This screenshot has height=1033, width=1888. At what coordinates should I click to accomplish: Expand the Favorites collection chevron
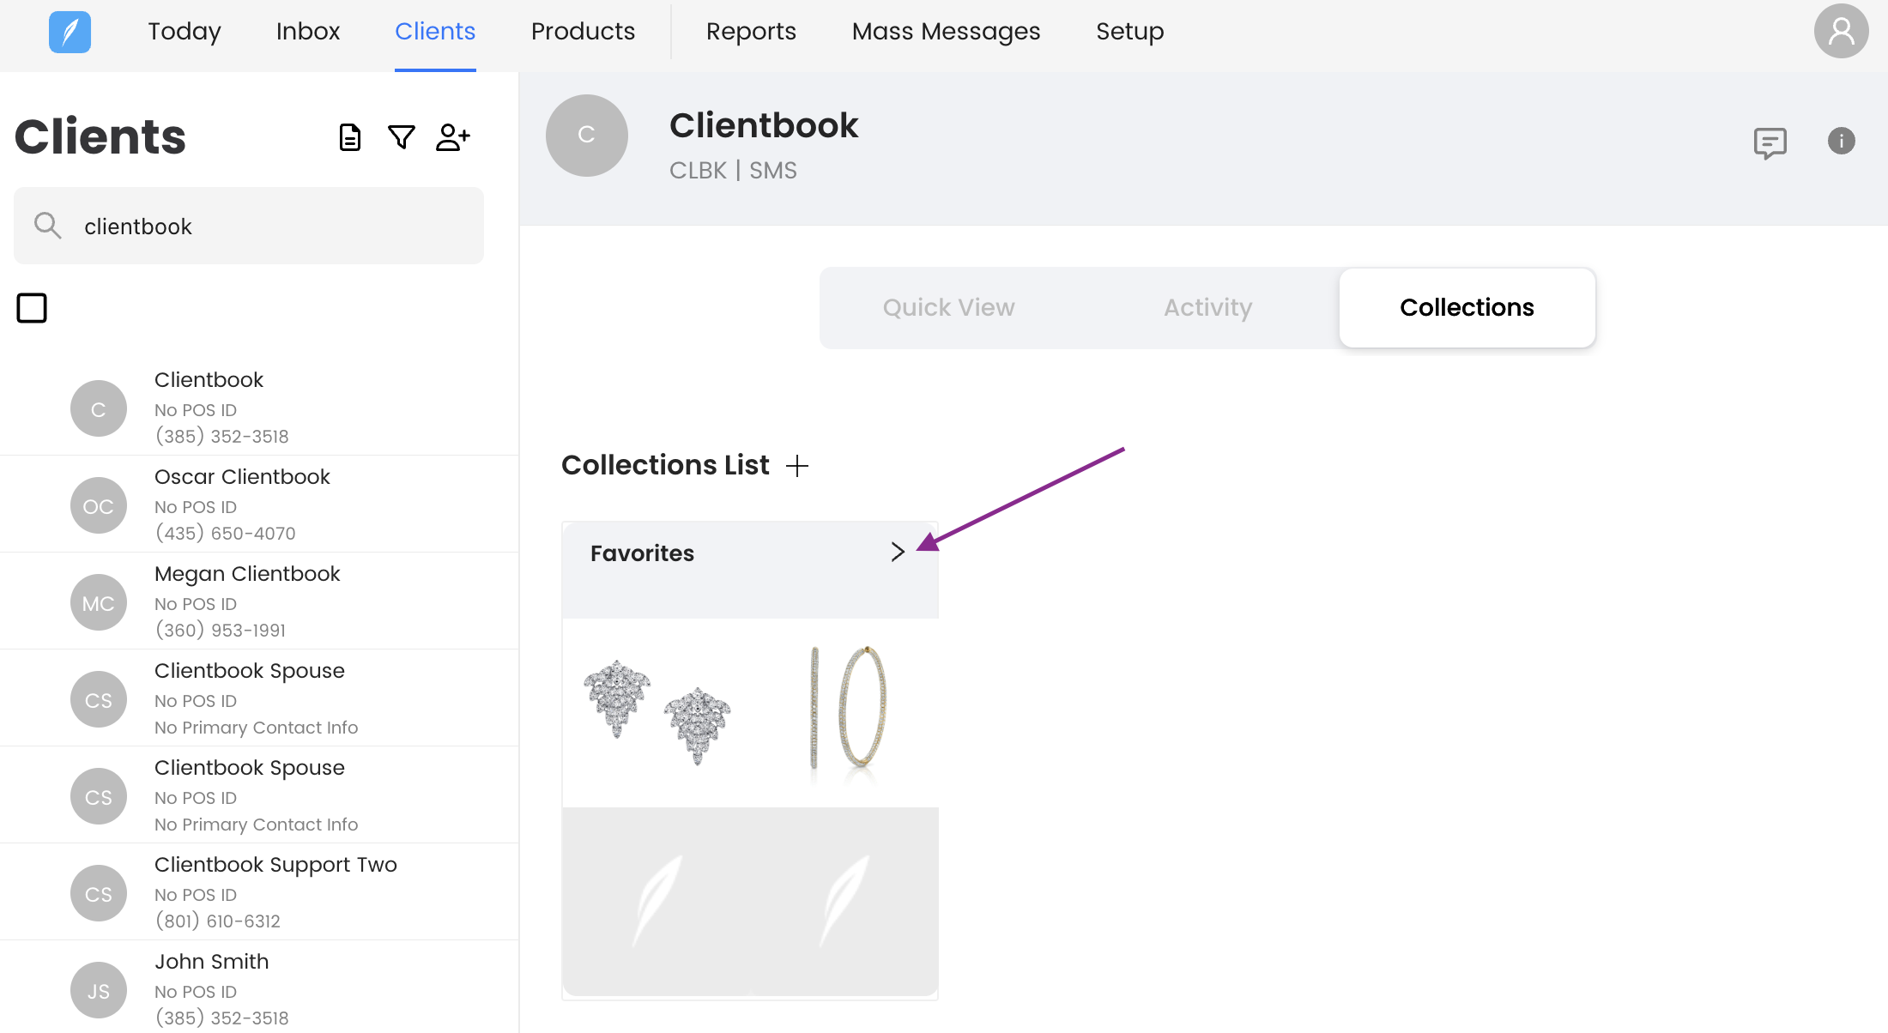(898, 552)
